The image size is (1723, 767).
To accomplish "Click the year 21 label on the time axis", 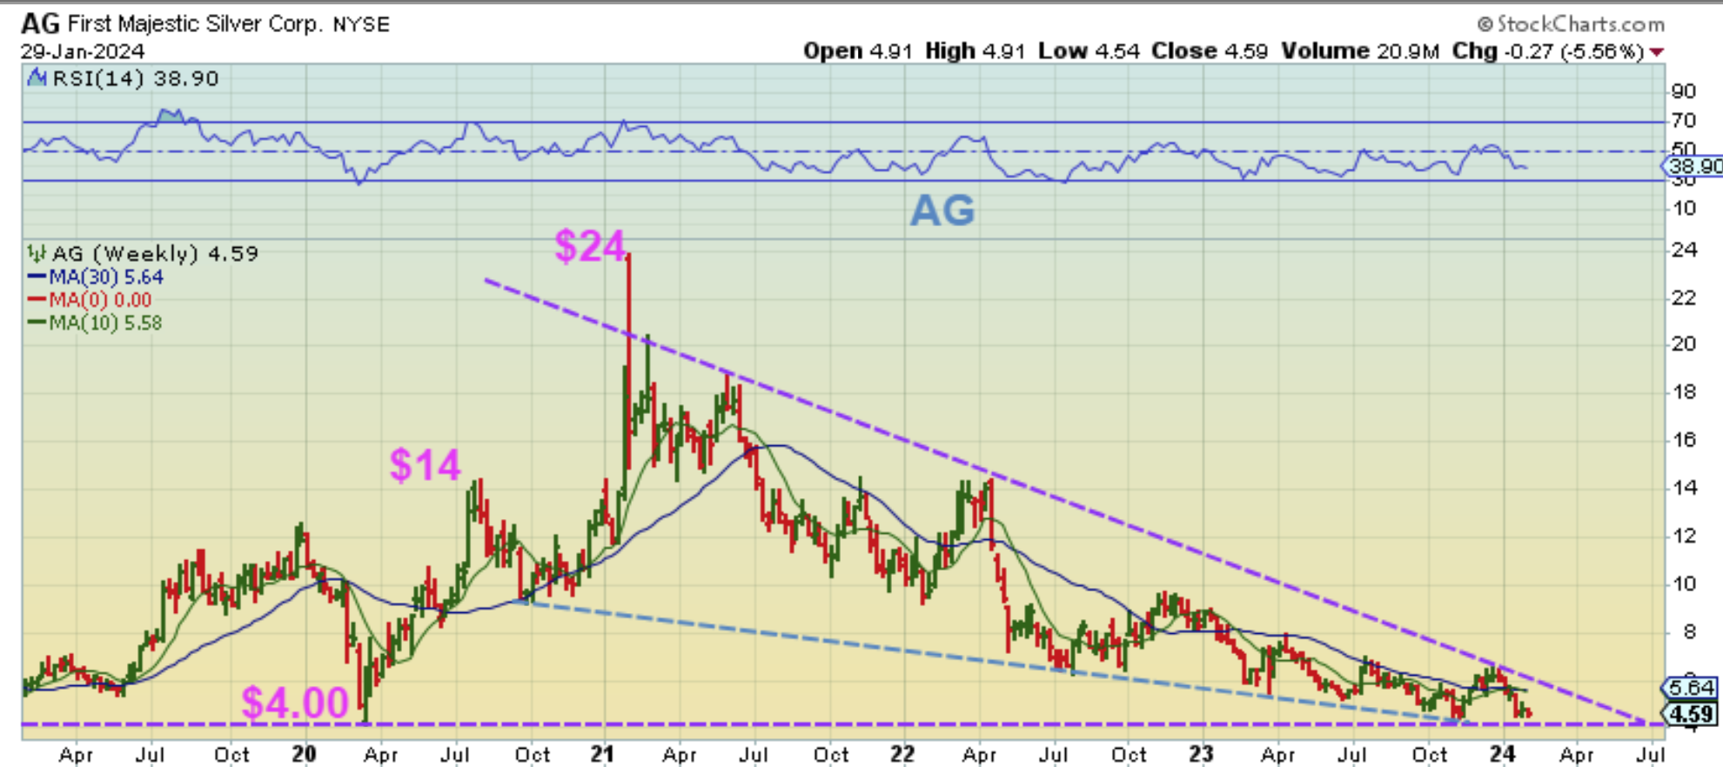I will pos(603,753).
